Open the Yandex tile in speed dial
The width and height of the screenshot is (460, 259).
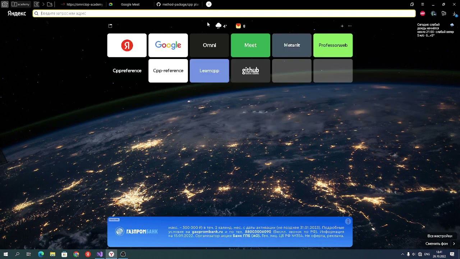(127, 45)
